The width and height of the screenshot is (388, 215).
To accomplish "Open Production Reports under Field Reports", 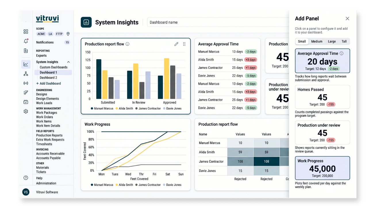I will 49,135.
